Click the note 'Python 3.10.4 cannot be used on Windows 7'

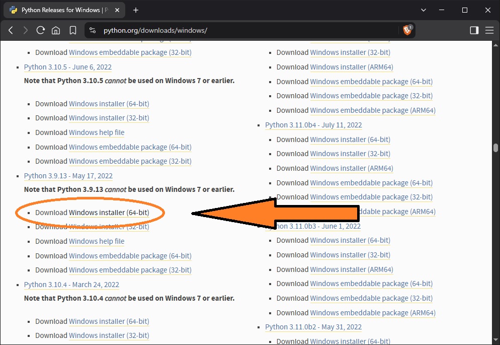(x=129, y=298)
